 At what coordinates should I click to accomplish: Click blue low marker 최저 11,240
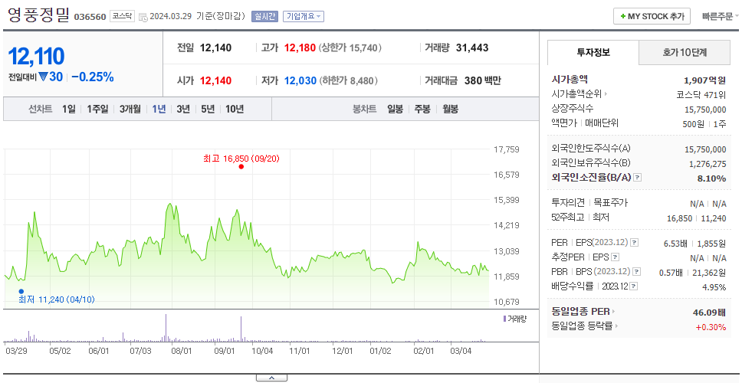click(x=21, y=291)
